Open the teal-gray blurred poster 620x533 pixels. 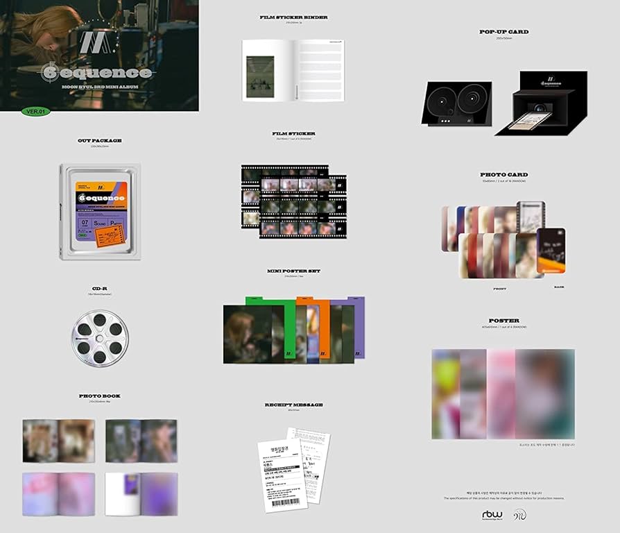point(546,394)
